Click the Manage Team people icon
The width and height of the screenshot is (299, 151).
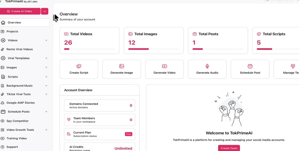pos(293,66)
